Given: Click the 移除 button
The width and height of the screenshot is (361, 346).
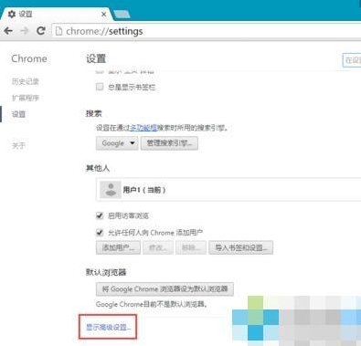Looking at the screenshot, I should pyautogui.click(x=191, y=247).
